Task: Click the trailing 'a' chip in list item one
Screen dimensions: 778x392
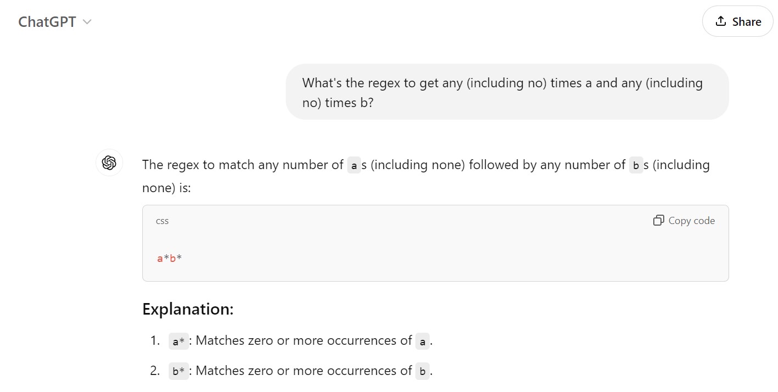Action: click(422, 341)
